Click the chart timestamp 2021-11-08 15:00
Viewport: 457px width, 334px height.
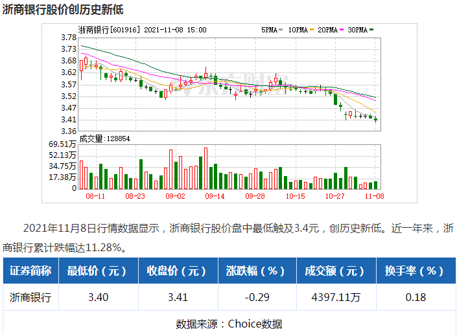click(x=175, y=30)
